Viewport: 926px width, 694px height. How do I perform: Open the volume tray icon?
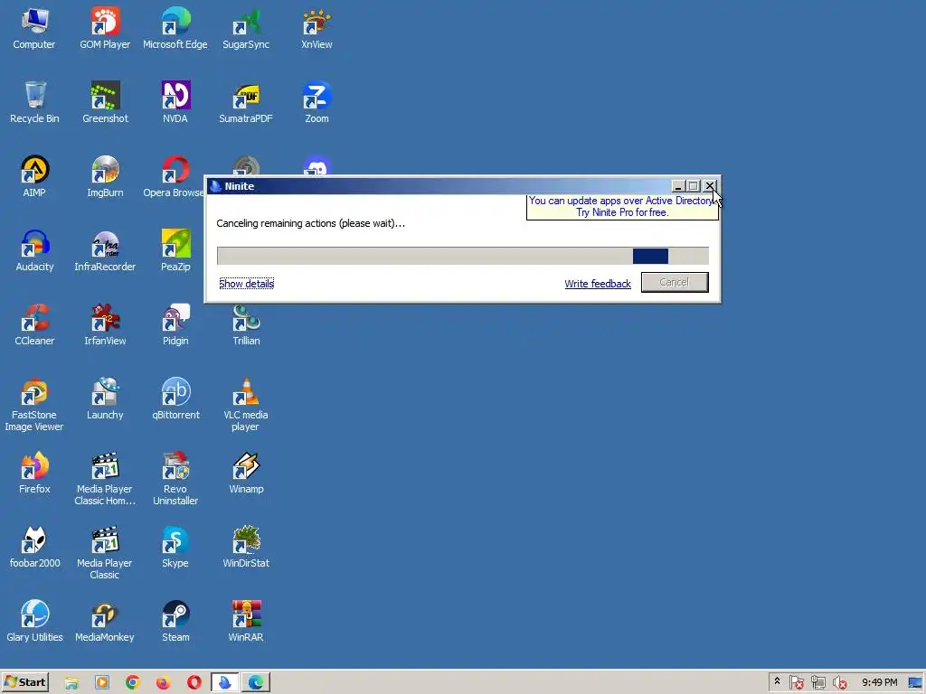click(839, 683)
